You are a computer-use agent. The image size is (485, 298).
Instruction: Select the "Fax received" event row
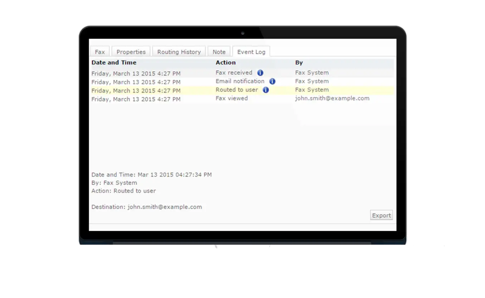tap(161, 73)
